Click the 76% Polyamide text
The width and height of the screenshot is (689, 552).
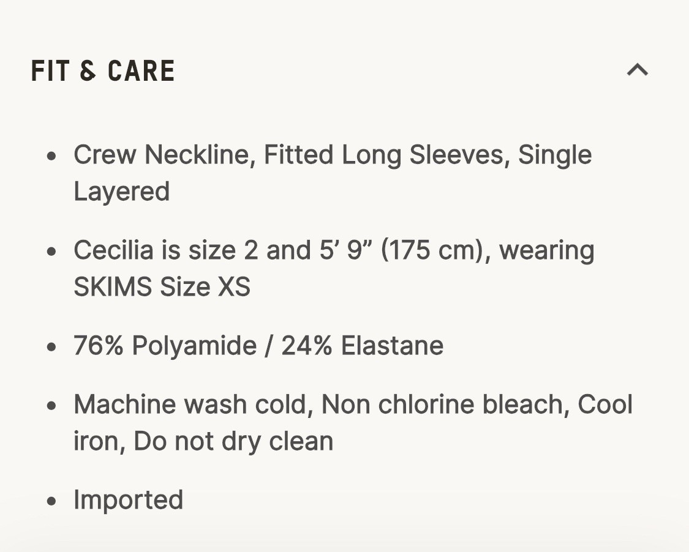pos(165,346)
